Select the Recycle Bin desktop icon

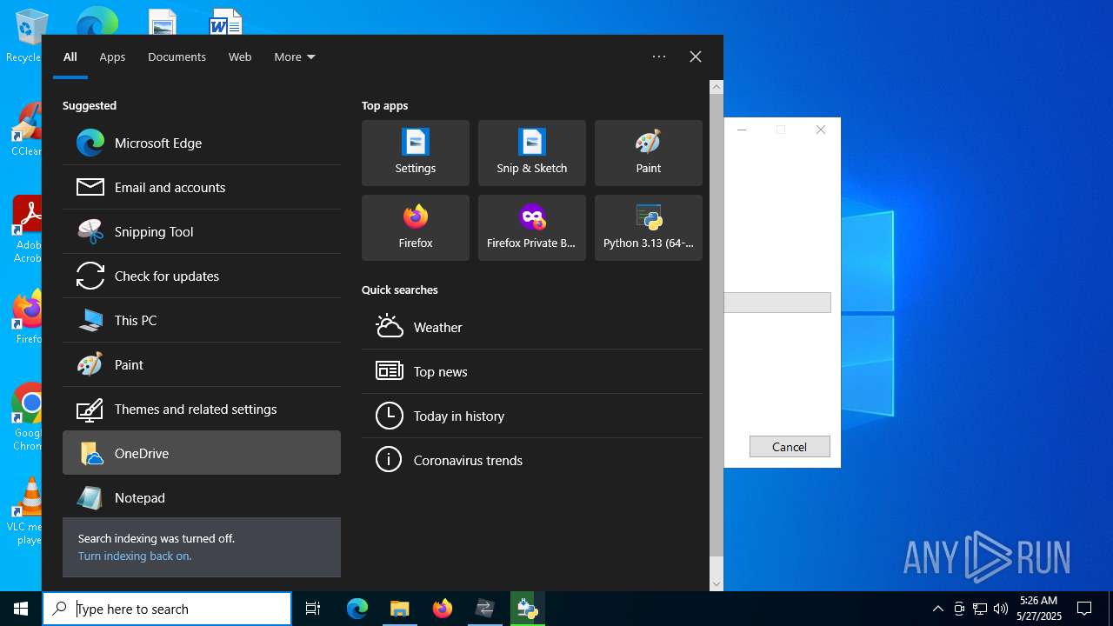[x=28, y=35]
